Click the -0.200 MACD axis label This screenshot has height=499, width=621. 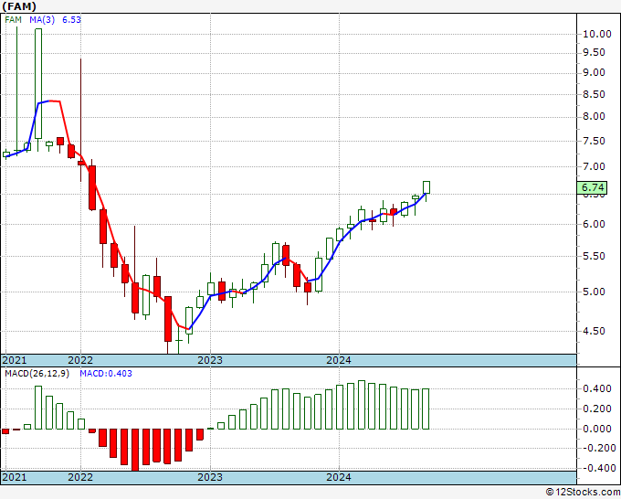(597, 448)
